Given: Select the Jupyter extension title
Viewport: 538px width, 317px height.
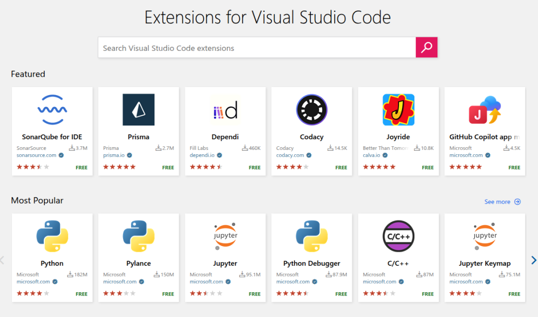Looking at the screenshot, I should [225, 264].
